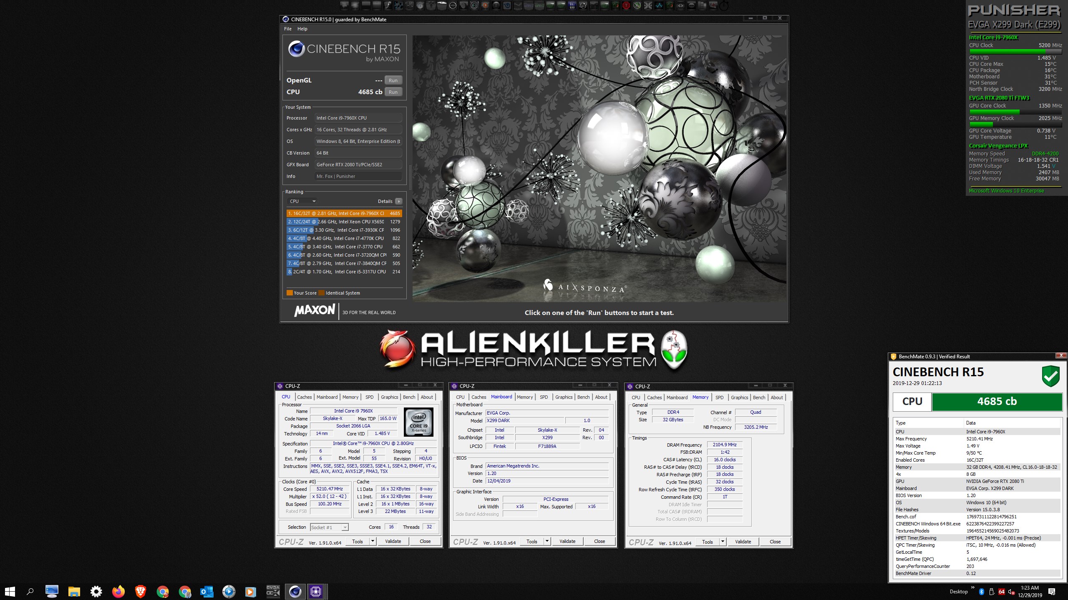Open the Ranking CPU dropdown
1068x600 pixels.
[302, 201]
